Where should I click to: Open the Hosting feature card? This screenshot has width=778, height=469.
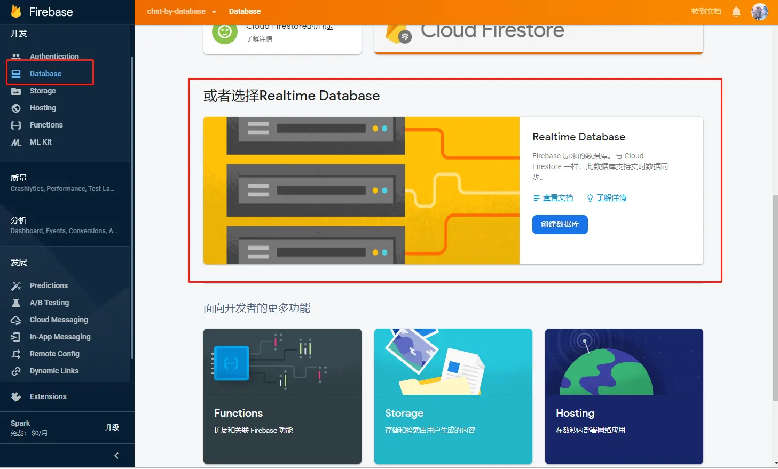coord(624,396)
